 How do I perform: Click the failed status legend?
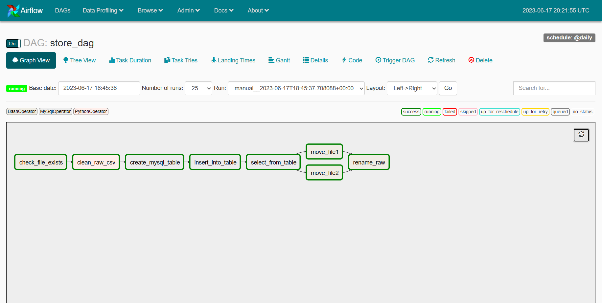(450, 112)
